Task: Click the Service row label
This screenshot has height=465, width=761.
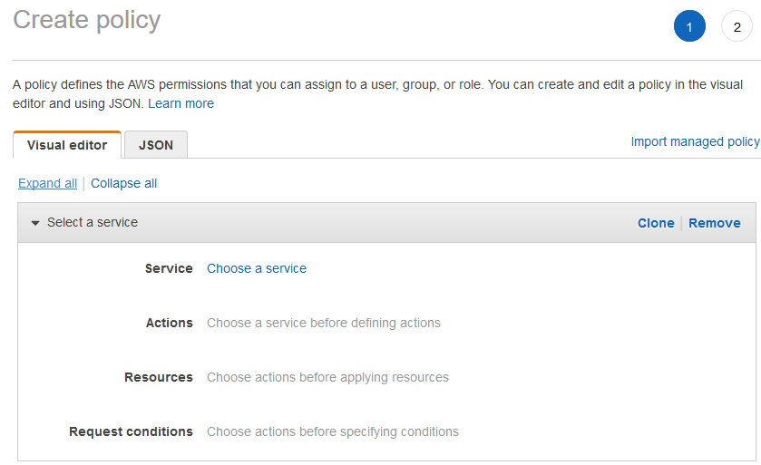Action: click(x=169, y=268)
